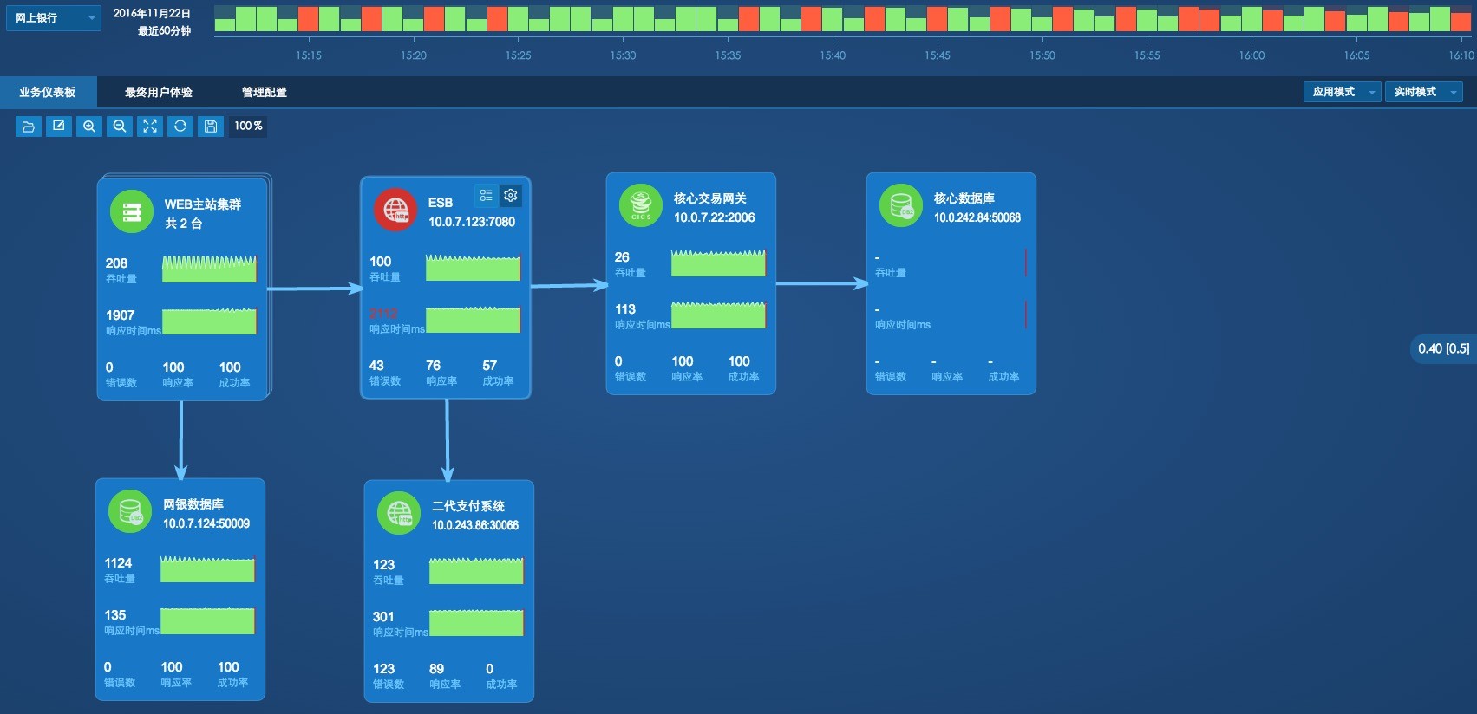Click the 网银数据库 response time chart
Viewport: 1477px width, 714px height.
[208, 621]
